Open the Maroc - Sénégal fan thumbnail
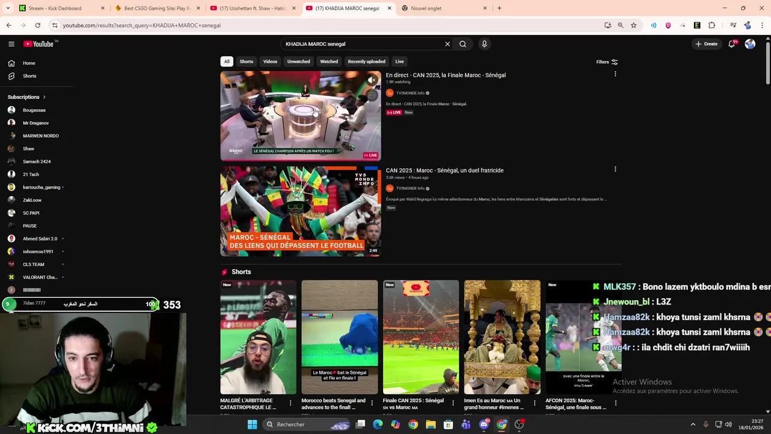771x434 pixels. tap(301, 212)
